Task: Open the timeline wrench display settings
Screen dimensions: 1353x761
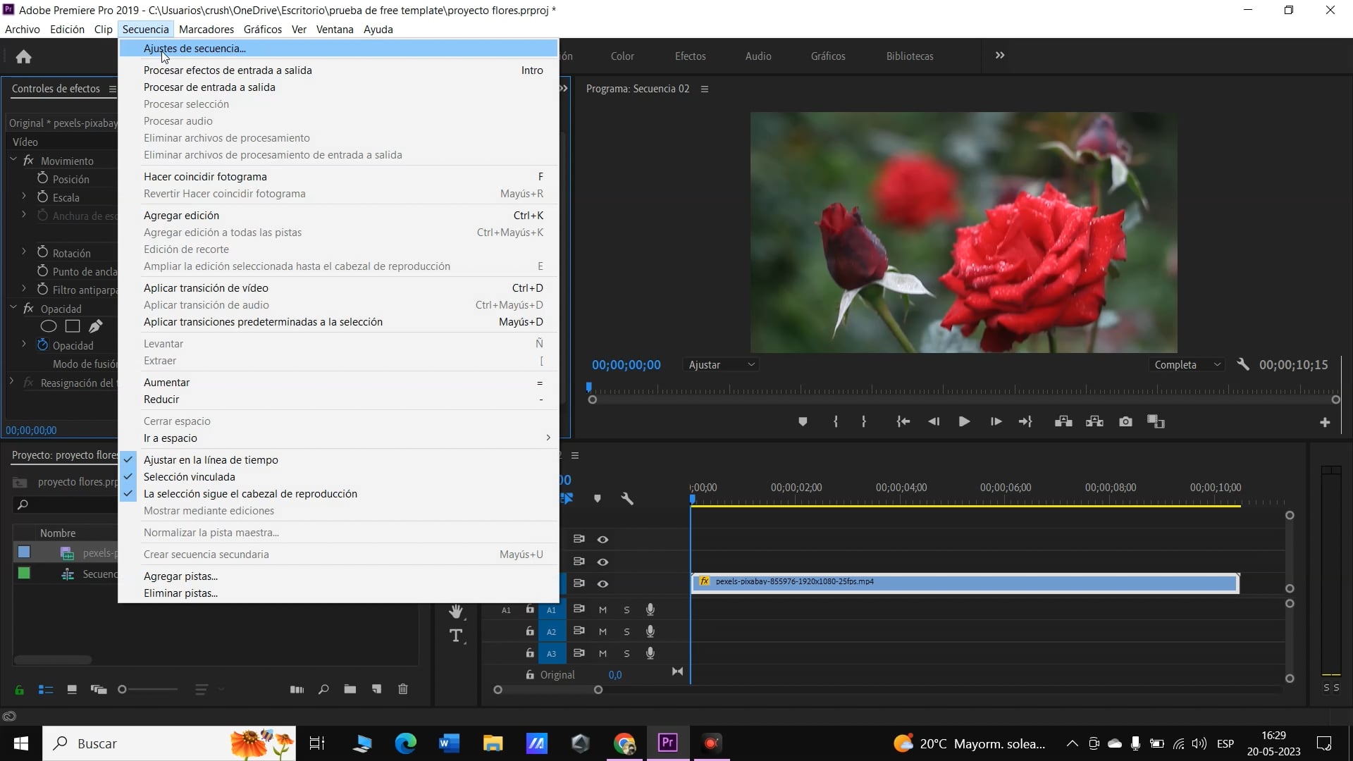Action: 627,498
